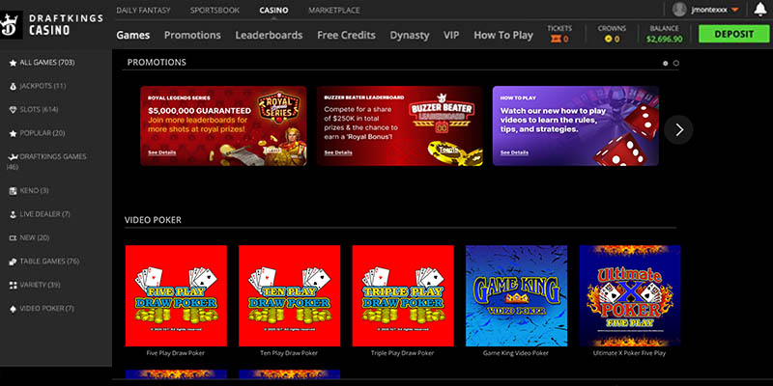
Task: Select Variety (39) category
Action: tap(40, 285)
